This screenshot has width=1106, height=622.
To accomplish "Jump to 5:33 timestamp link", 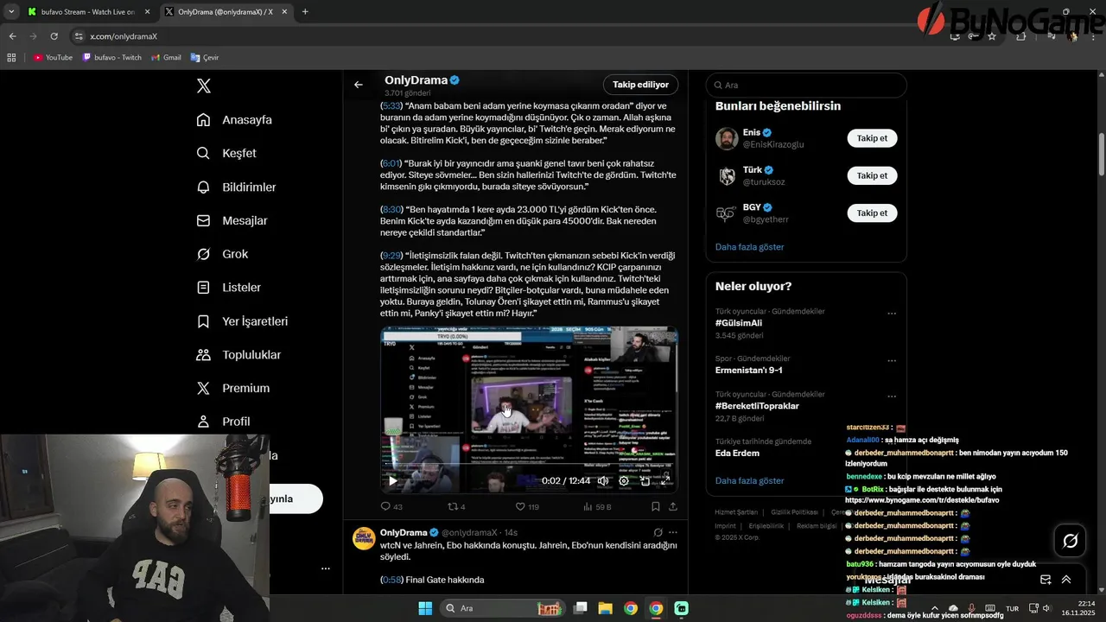I will [x=391, y=105].
